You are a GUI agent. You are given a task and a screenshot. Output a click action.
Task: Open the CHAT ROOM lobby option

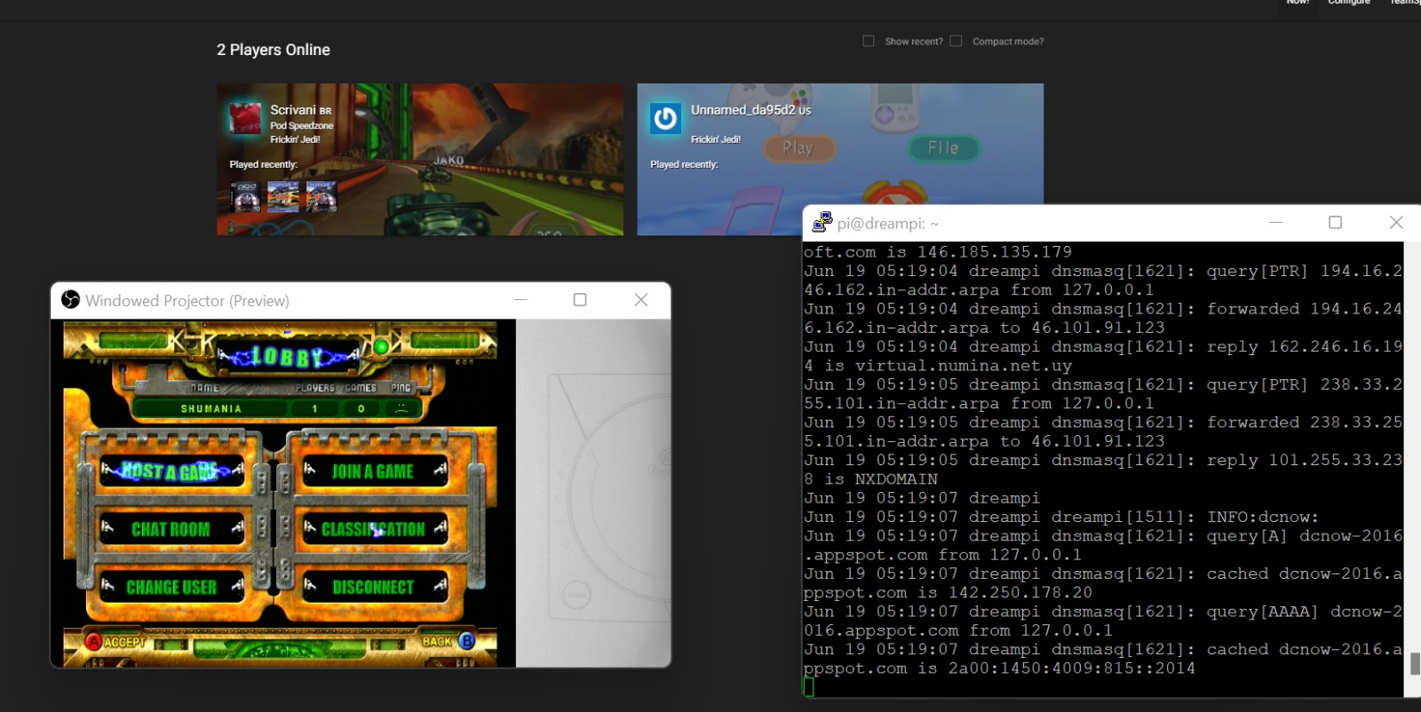(x=171, y=529)
